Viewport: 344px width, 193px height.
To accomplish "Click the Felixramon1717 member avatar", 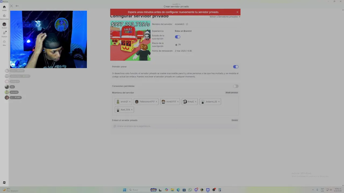I will (x=137, y=102).
